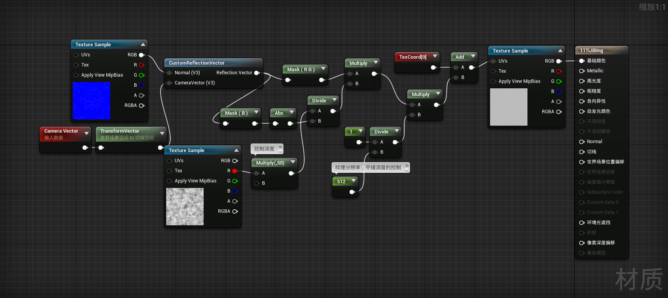Click the Abs node's output pin

pyautogui.click(x=290, y=123)
